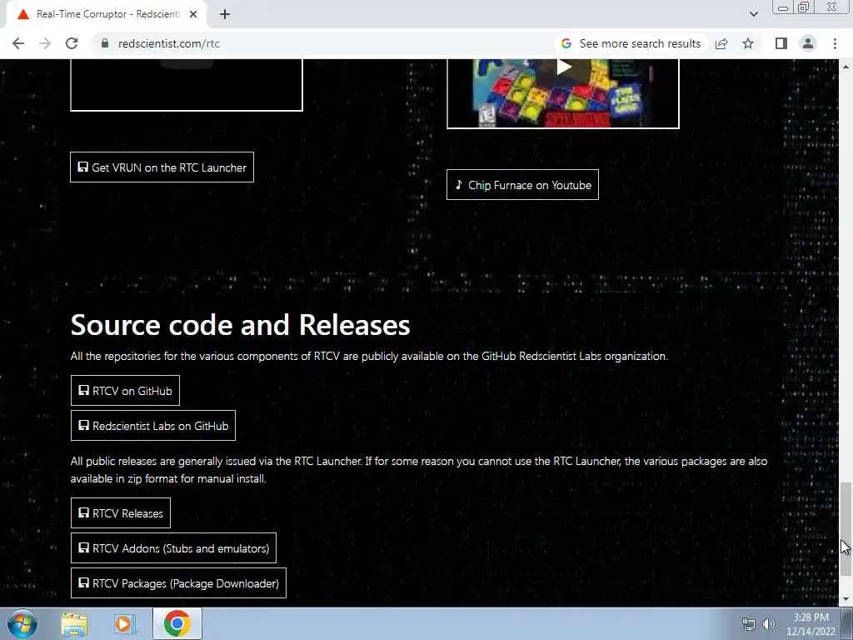The width and height of the screenshot is (853, 640).
Task: Go back to the previous page
Action: 18,43
